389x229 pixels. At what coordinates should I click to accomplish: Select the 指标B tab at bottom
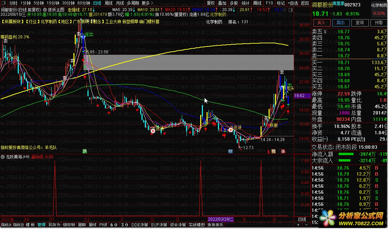pos(18,225)
